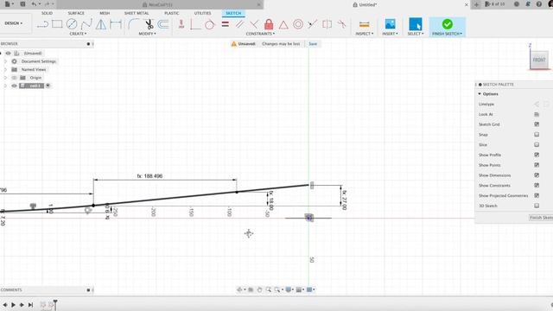Click Save in the unsaved warning bar
Image resolution: width=553 pixels, height=311 pixels.
(x=313, y=44)
